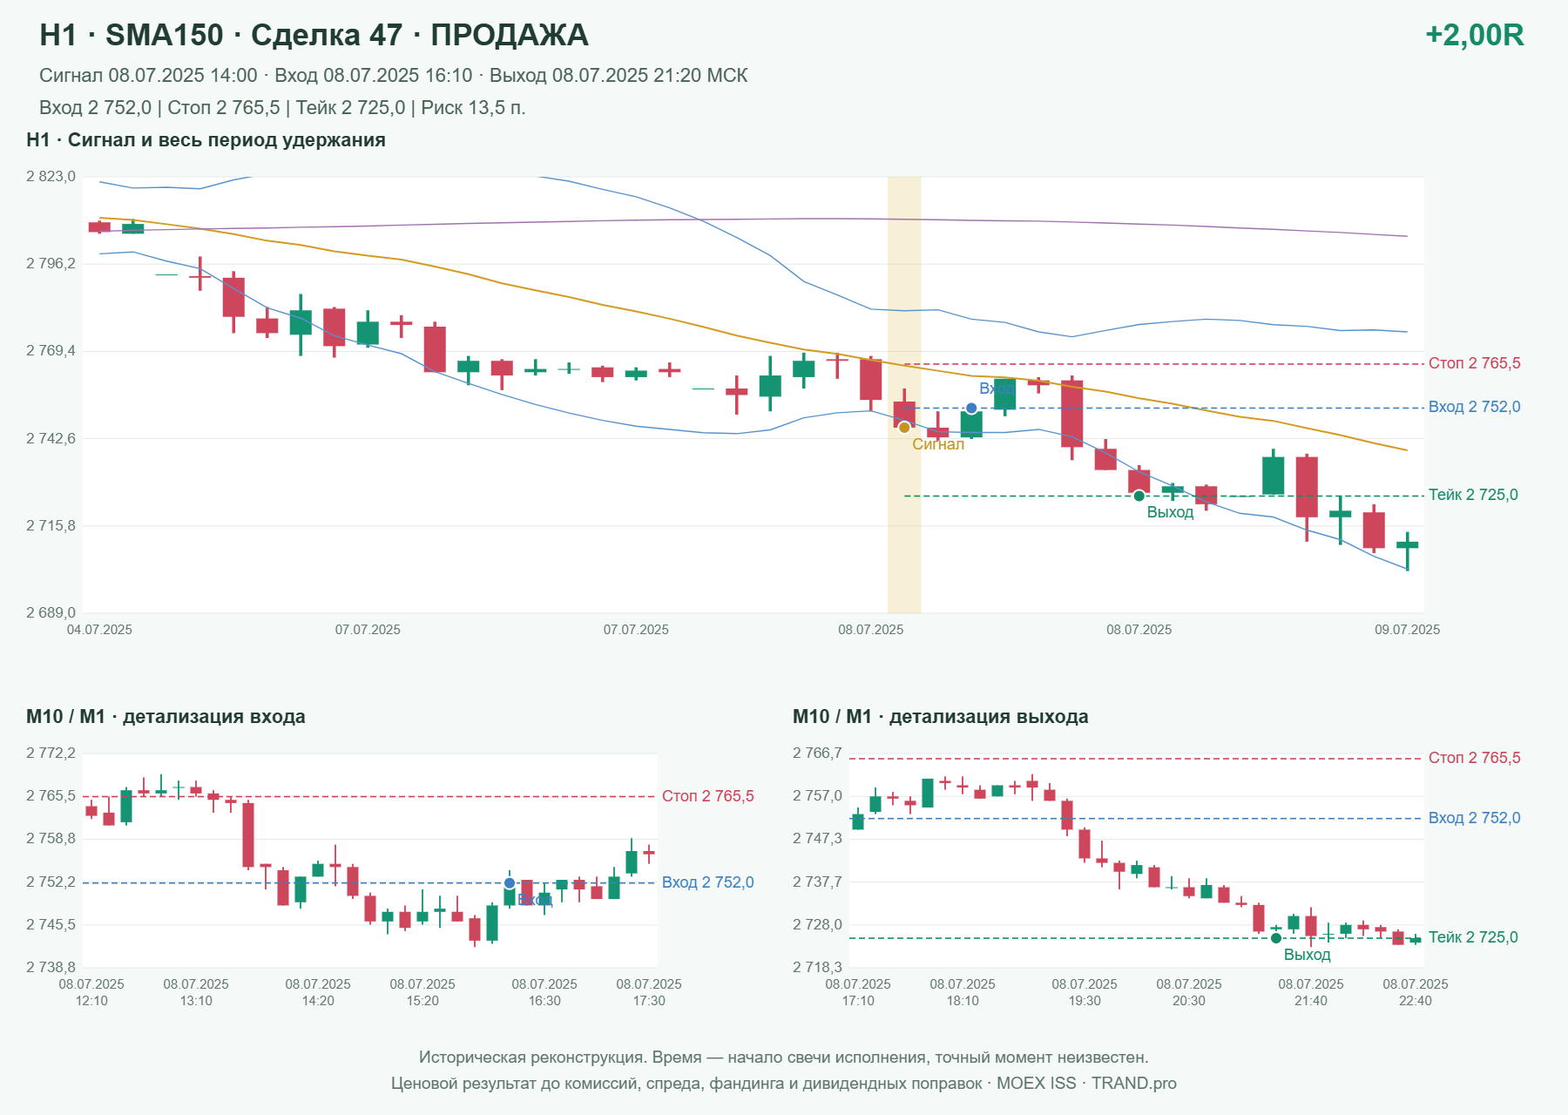Click heading 'H1 · Сигнал и весь период удержания'
Image resolution: width=1568 pixels, height=1115 pixels.
click(206, 140)
